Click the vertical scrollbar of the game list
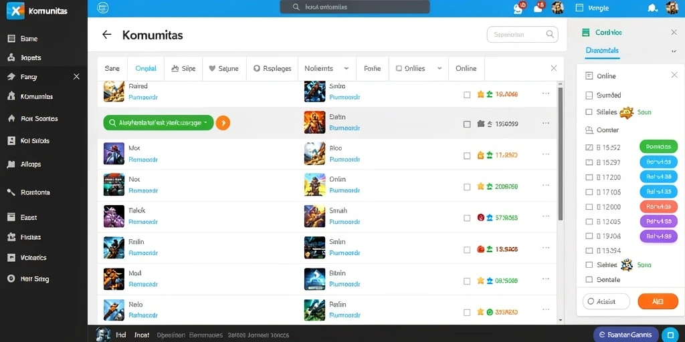 [561, 153]
